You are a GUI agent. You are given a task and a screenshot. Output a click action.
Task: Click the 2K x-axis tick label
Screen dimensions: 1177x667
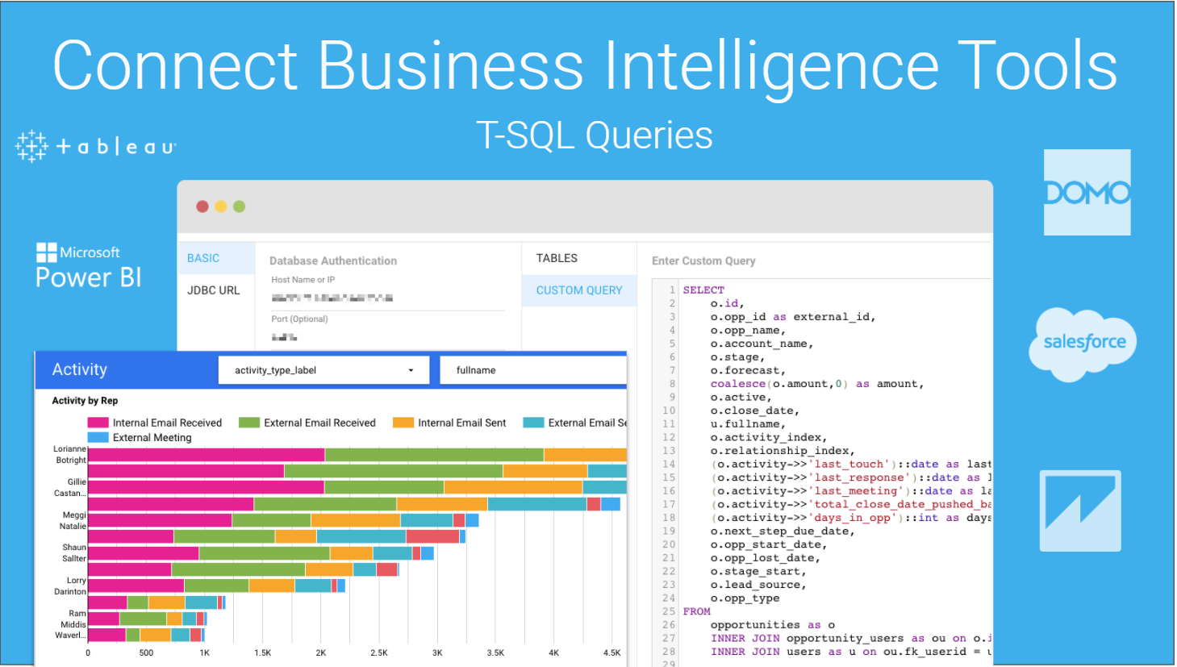tap(321, 652)
